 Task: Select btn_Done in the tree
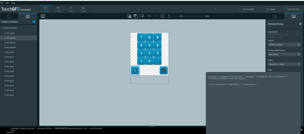[x=19, y=33]
